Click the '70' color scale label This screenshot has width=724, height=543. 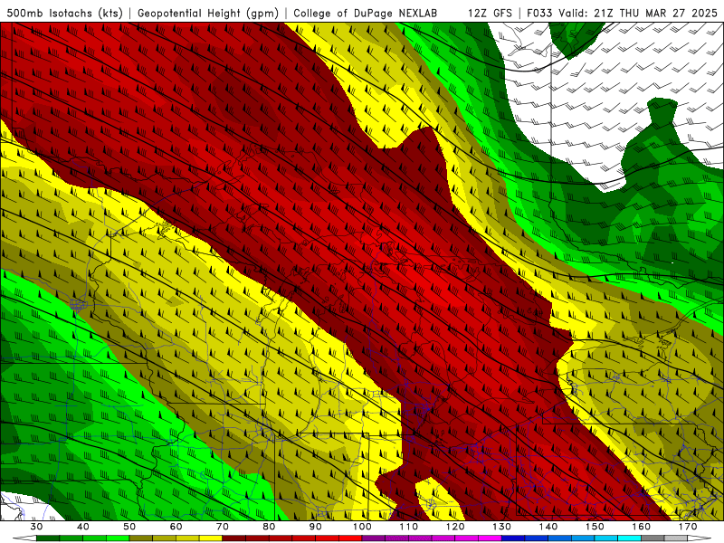pos(223,527)
